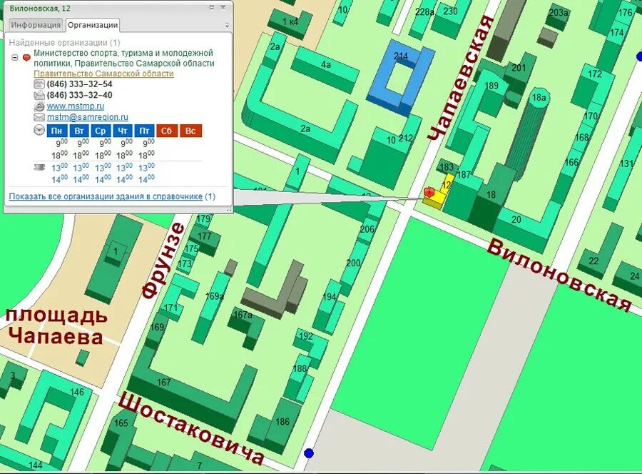Click the blue dot marker near Шостаковича
The height and width of the screenshot is (474, 642).
point(309,453)
